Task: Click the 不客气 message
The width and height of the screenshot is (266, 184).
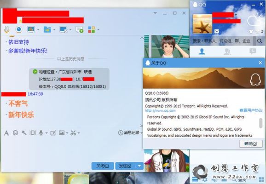Action: [18, 103]
